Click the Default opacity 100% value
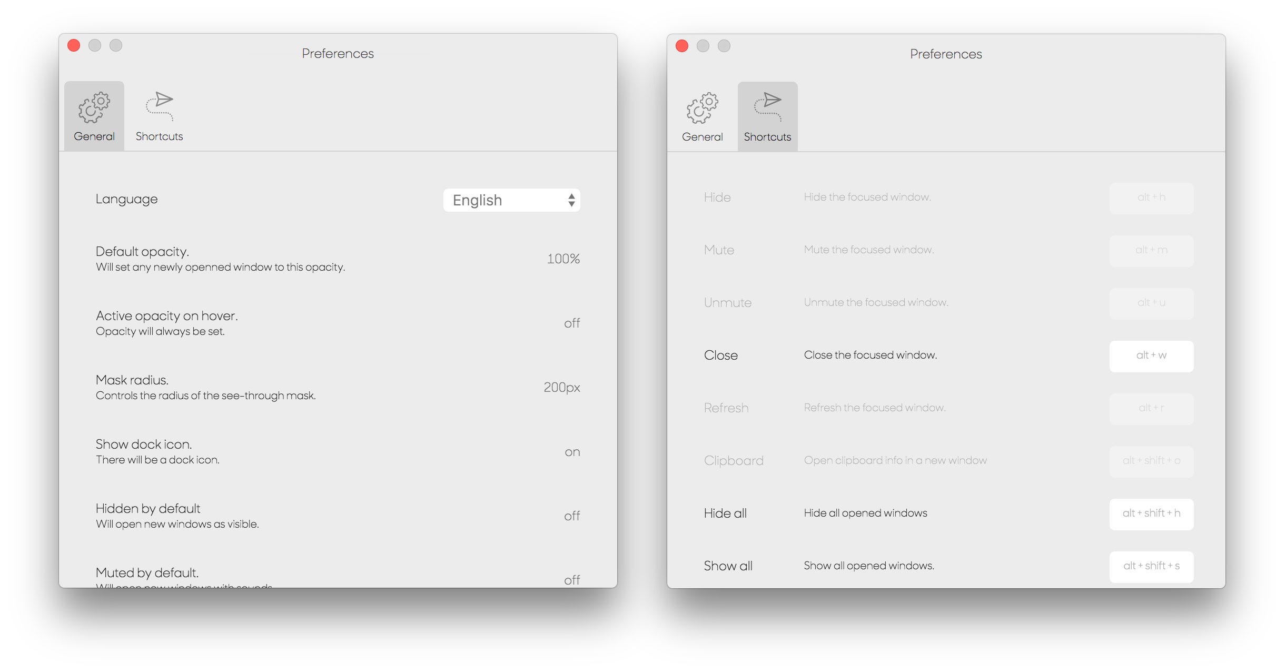Viewport: 1276px width, 672px height. (x=563, y=259)
